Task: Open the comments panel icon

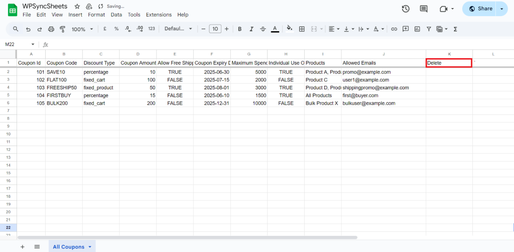Action: coord(424,9)
